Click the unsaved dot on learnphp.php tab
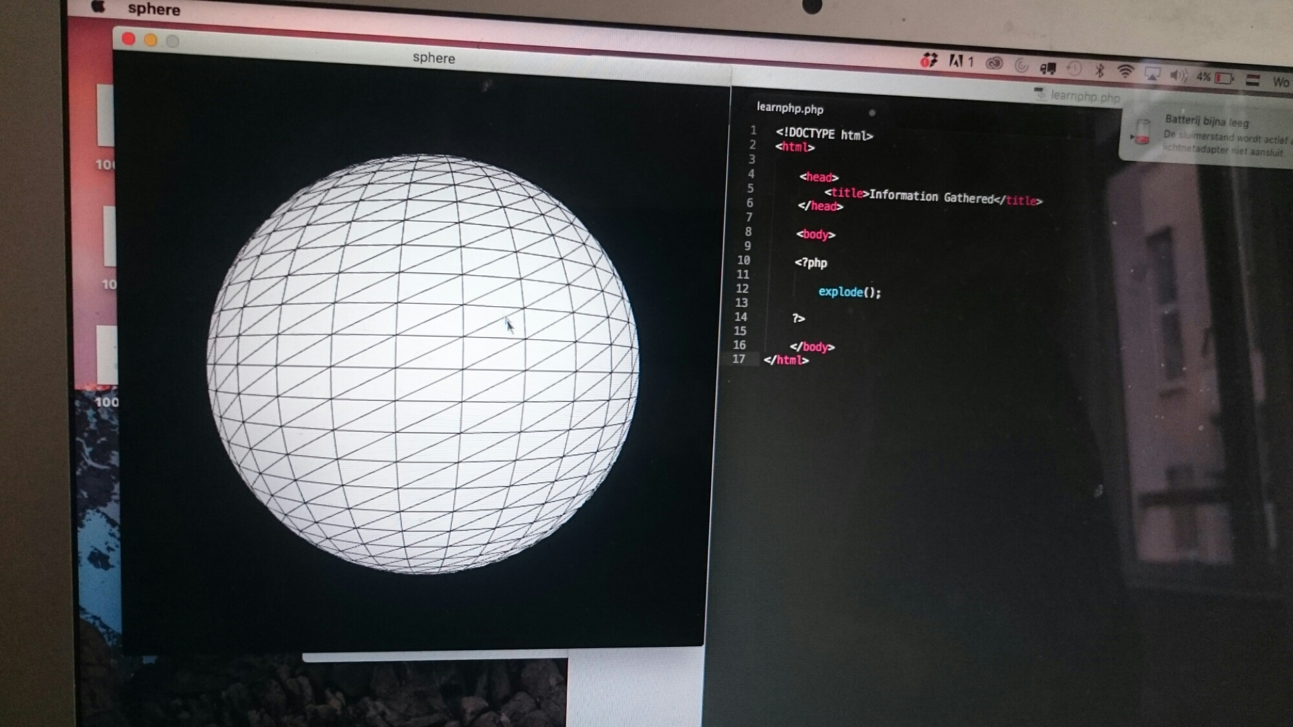Viewport: 1293px width, 727px height. 871,112
